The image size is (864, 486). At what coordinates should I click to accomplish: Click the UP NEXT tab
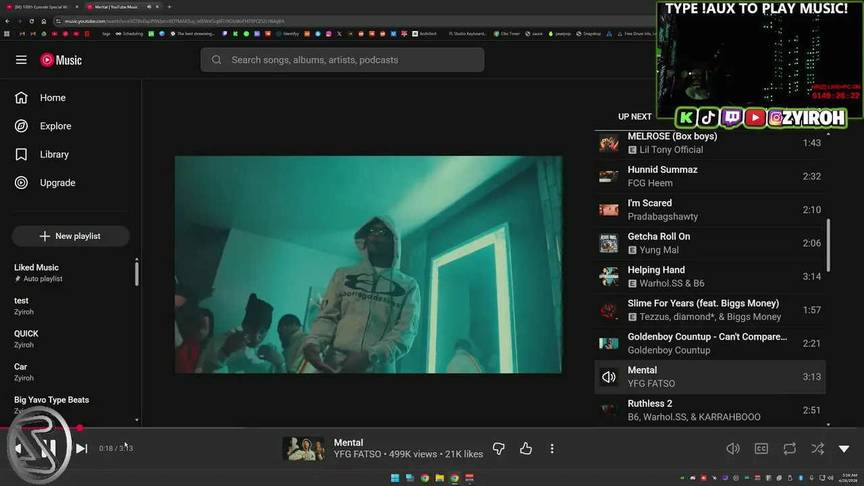(x=635, y=117)
